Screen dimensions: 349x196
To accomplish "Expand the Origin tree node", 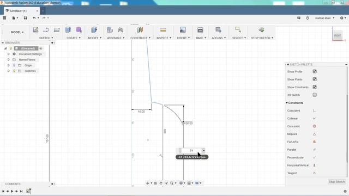I will [x=9, y=65].
